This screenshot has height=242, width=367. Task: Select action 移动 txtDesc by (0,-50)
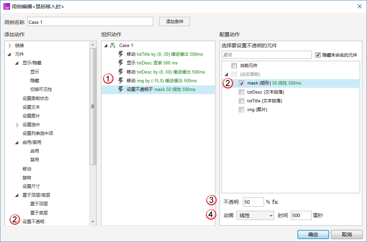[x=166, y=72]
